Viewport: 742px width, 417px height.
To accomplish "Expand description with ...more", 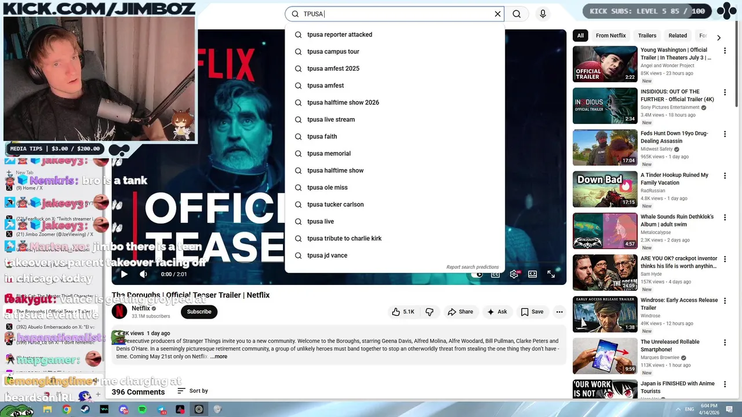I will [219, 356].
